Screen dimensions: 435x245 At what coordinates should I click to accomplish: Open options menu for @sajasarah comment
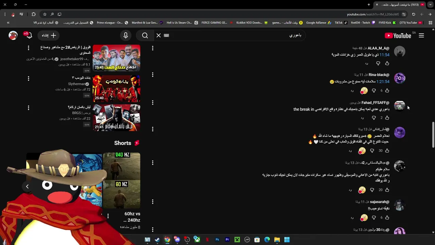(153, 202)
